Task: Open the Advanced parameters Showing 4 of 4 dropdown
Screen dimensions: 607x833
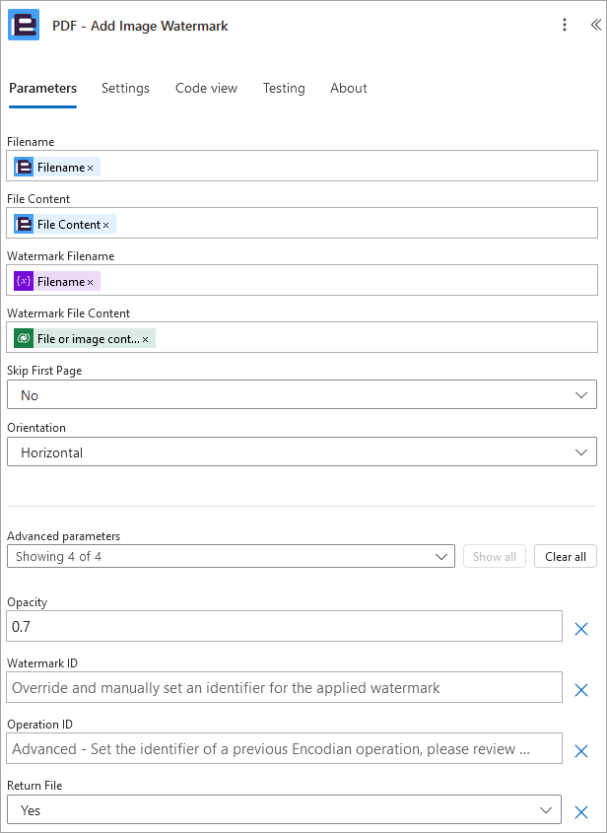Action: [x=231, y=556]
